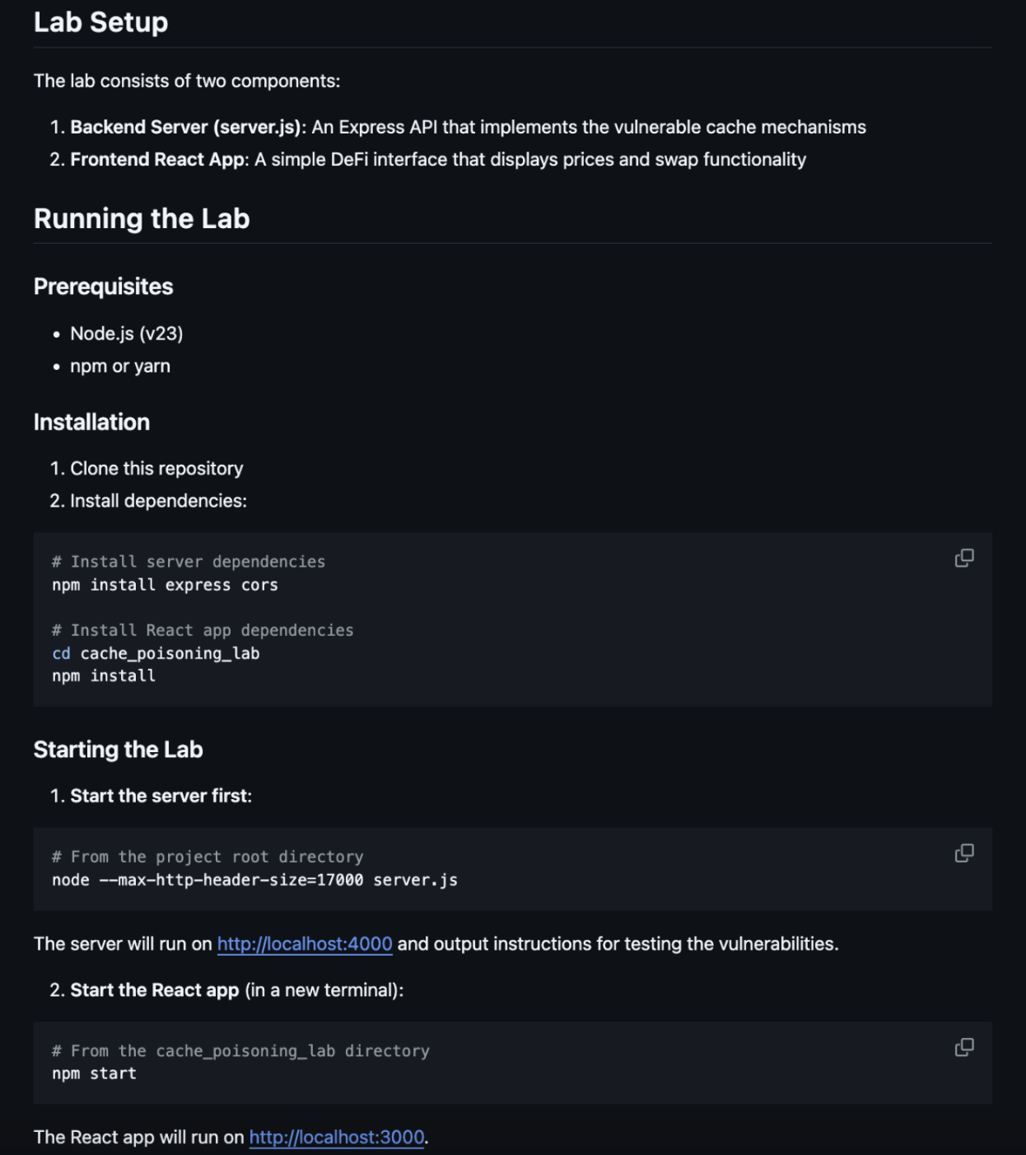Copy the node server.js command
The width and height of the screenshot is (1026, 1155).
964,853
